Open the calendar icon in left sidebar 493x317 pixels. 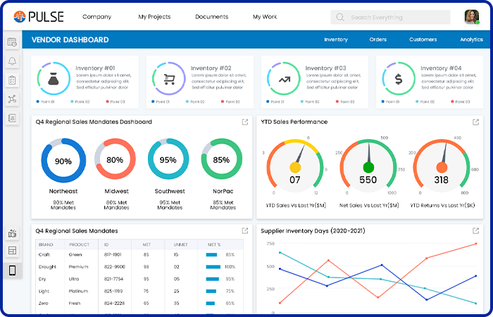[12, 42]
